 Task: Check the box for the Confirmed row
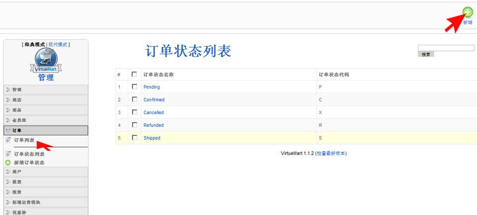tap(134, 100)
